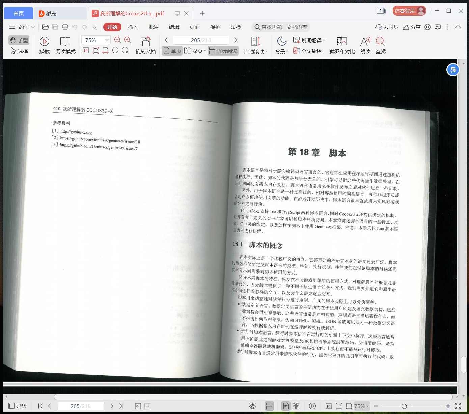Image resolution: width=469 pixels, height=414 pixels.
Task: Start 朗读 read-aloud for the document
Action: tap(365, 45)
